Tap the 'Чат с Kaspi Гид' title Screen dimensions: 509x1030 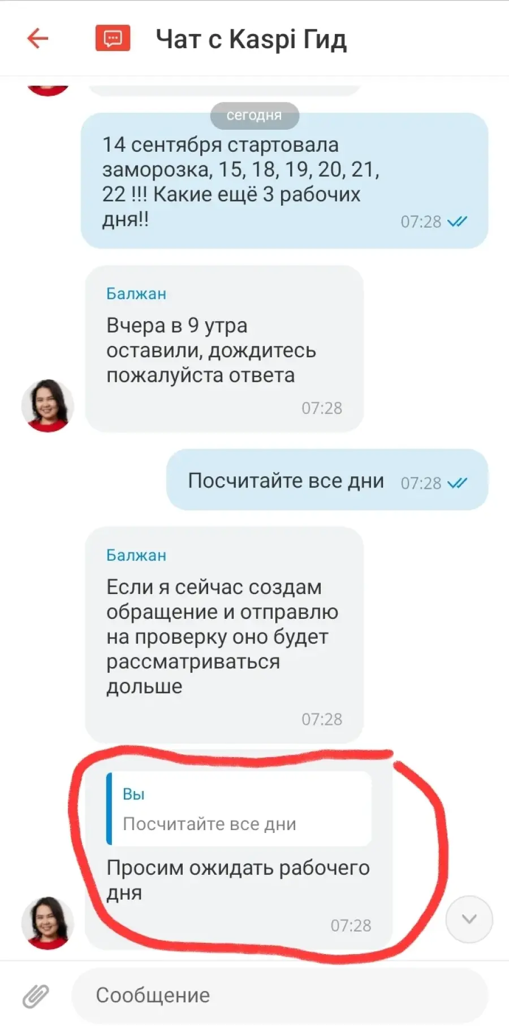[x=251, y=39]
